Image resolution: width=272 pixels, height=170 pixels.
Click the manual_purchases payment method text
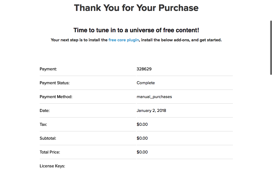[154, 96]
